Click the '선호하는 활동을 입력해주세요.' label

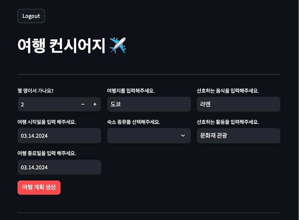coord(228,122)
